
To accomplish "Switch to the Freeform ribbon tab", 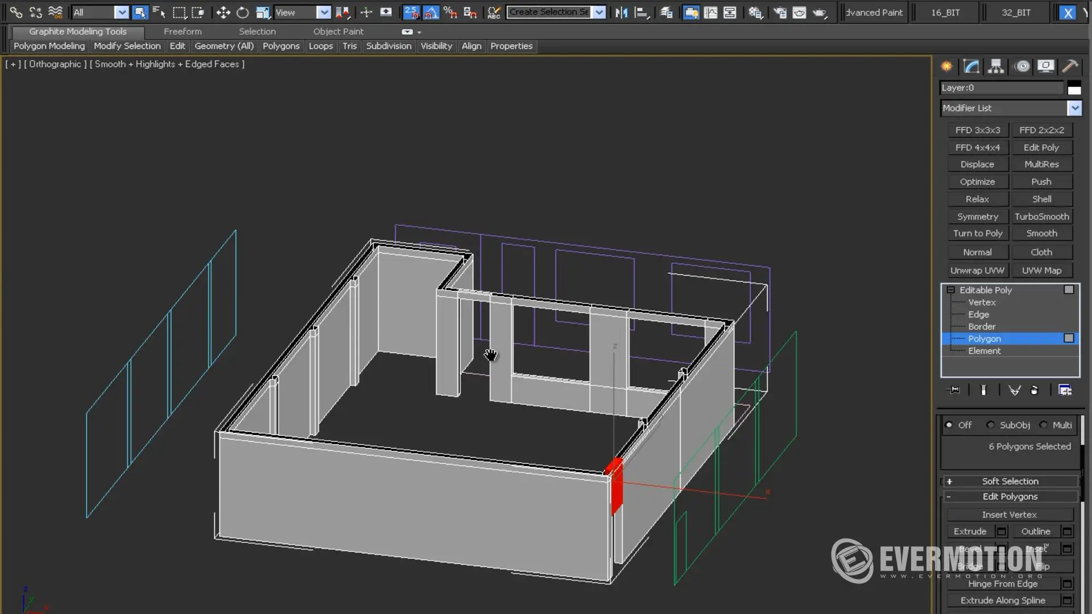I will click(183, 32).
